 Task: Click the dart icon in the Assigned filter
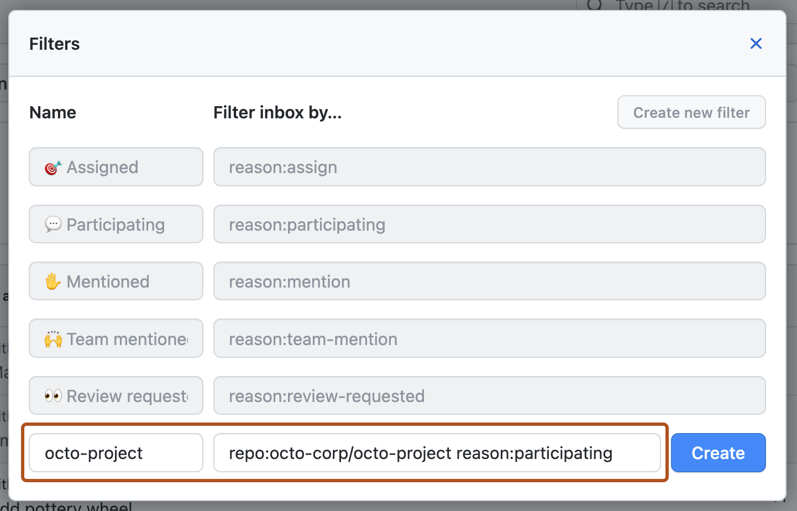pyautogui.click(x=53, y=166)
